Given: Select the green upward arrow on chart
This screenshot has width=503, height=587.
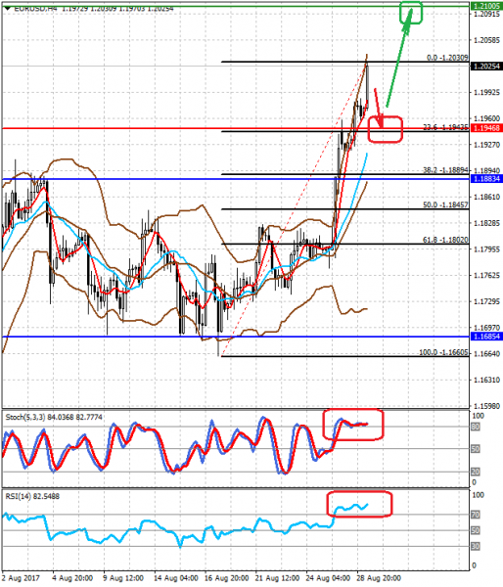Looking at the screenshot, I should click(399, 58).
